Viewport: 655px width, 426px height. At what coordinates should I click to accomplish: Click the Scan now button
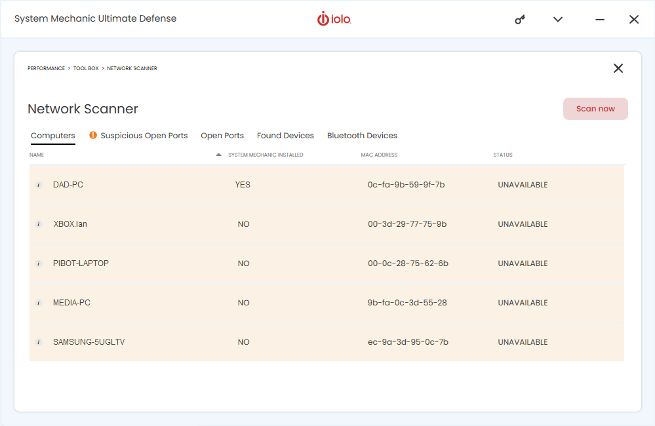pos(595,109)
